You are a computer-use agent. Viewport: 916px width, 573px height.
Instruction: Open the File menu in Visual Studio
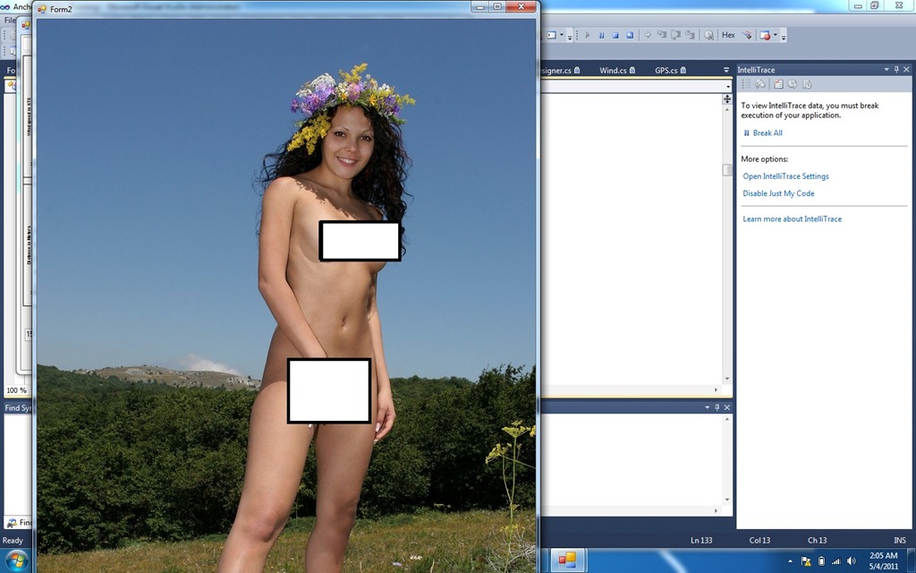coord(9,20)
